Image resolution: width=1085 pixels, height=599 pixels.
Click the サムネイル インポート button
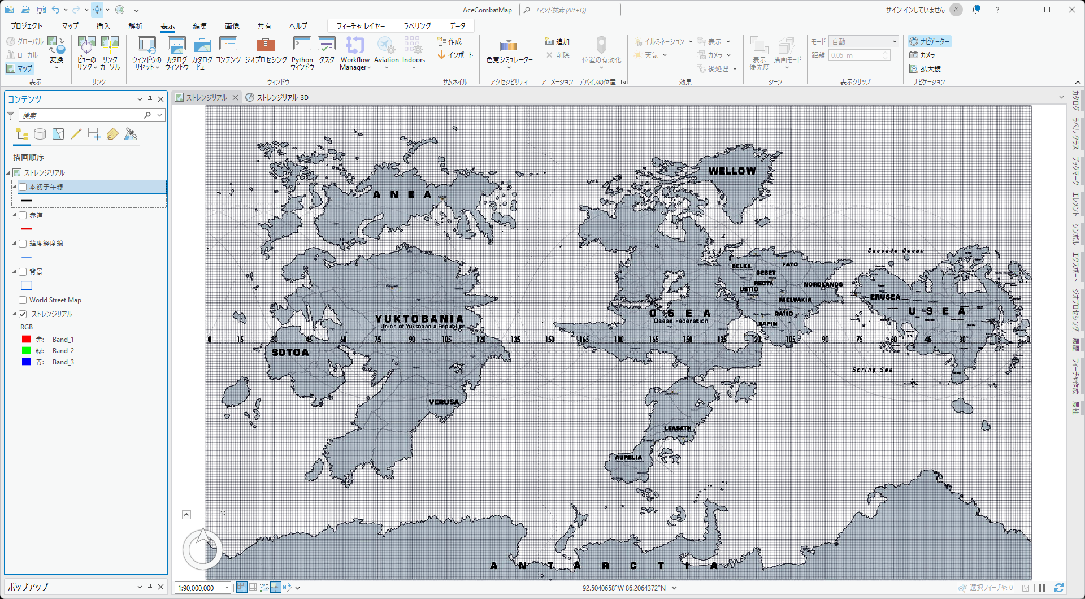pos(455,55)
